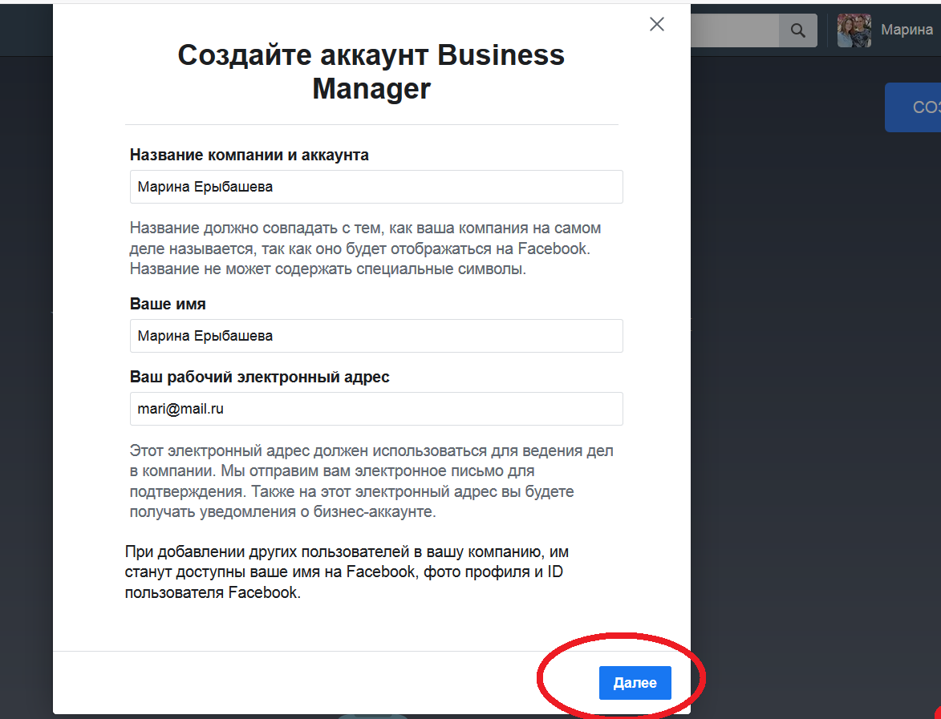Open Марина's profile picture thumbnail

(854, 30)
